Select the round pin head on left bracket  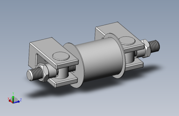61,56
